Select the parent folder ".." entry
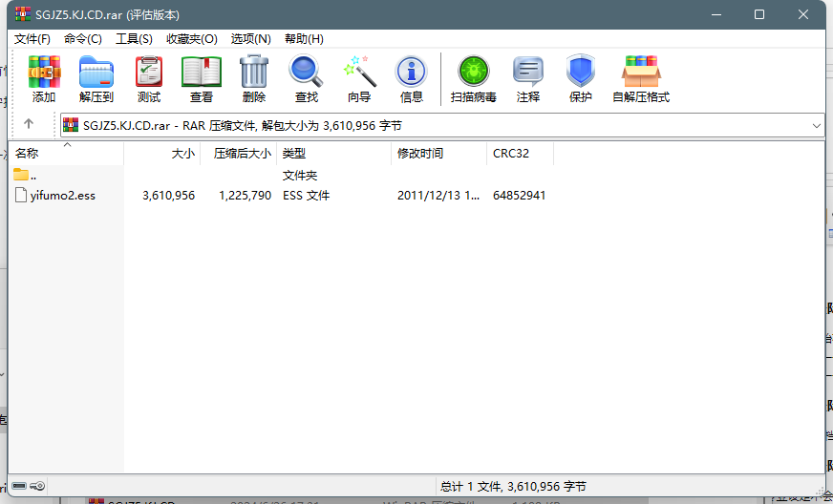 pyautogui.click(x=32, y=176)
